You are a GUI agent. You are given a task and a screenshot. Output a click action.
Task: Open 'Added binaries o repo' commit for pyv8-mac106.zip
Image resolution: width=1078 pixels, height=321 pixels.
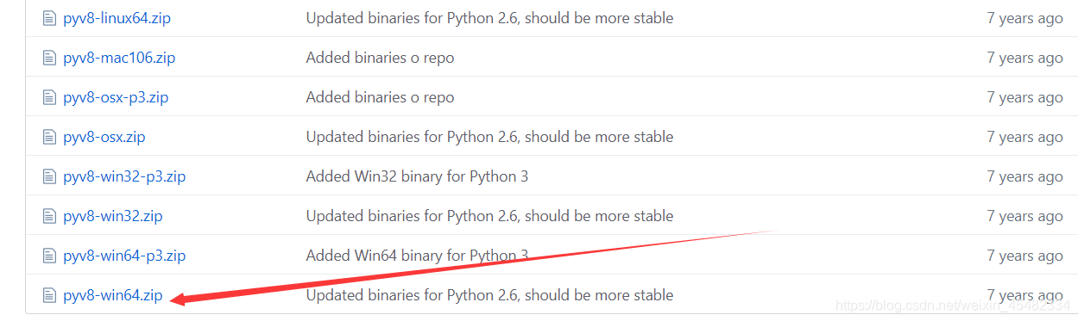[380, 58]
